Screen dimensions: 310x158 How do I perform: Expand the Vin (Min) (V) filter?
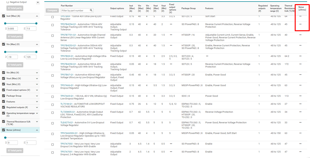coord(37,73)
